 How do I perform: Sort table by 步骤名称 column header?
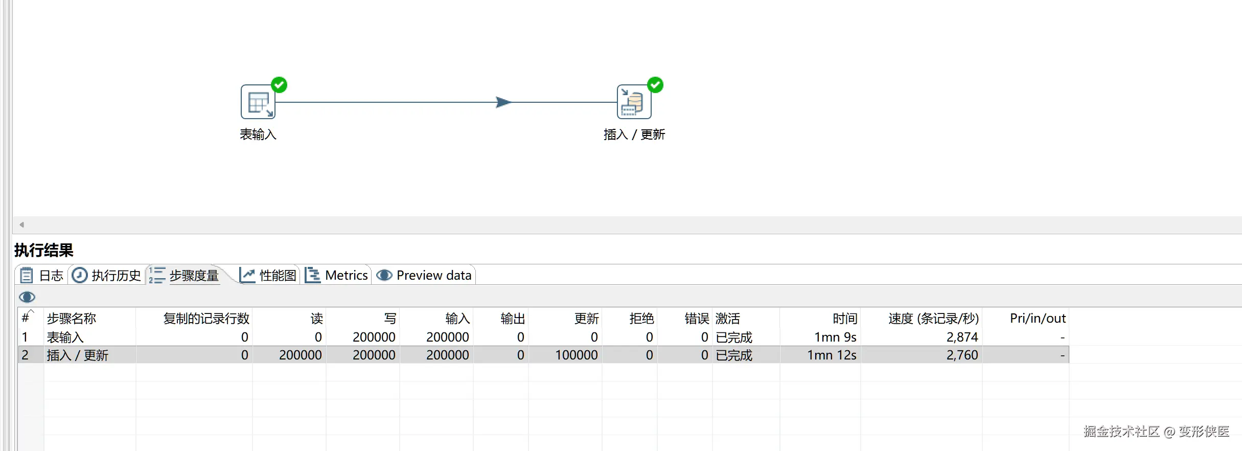72,319
